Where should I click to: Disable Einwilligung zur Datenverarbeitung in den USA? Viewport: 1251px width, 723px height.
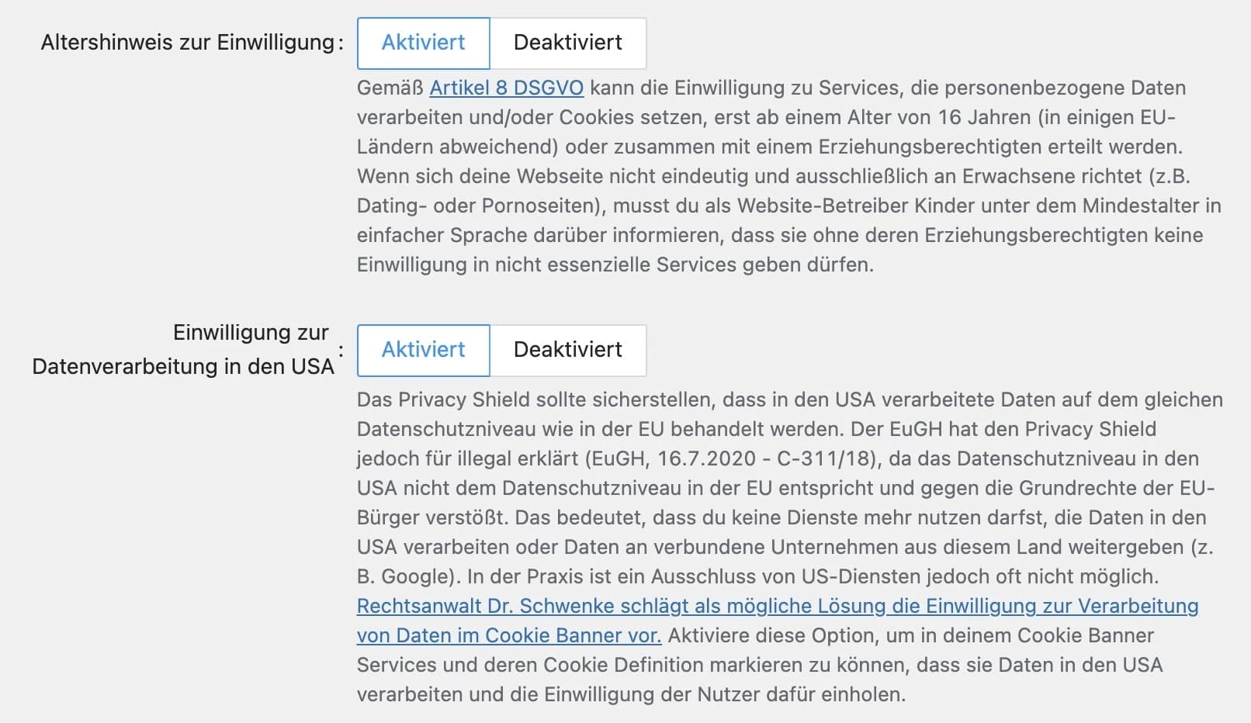click(x=567, y=351)
